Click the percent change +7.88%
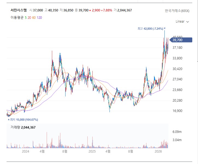The image size is (198, 164). [x=107, y=10]
